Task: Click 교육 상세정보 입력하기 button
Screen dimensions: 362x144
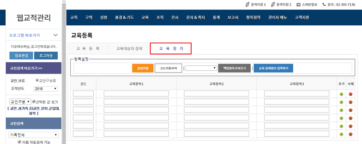Action: [x=273, y=68]
